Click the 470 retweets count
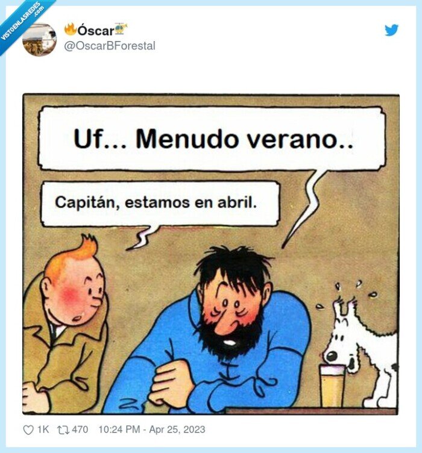422x453 pixels. [x=80, y=430]
